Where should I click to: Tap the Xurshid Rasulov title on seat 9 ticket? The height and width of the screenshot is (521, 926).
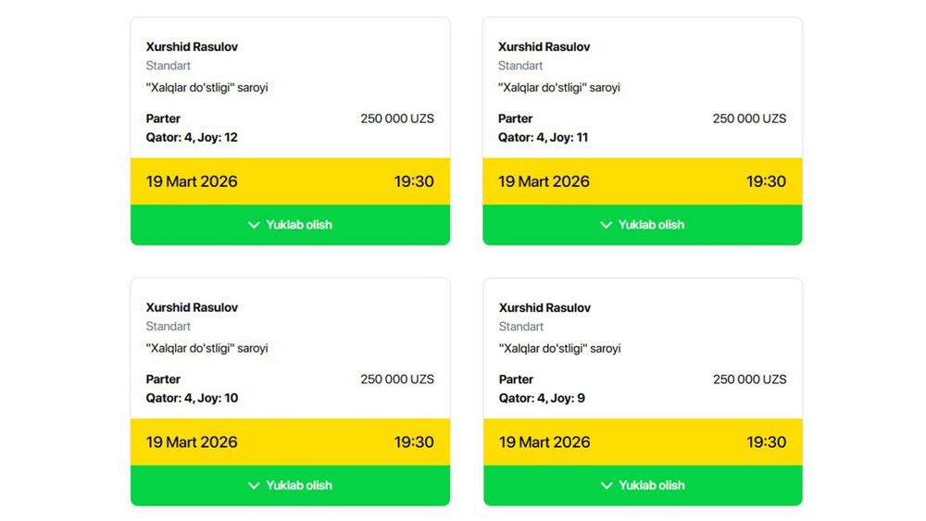[544, 308]
